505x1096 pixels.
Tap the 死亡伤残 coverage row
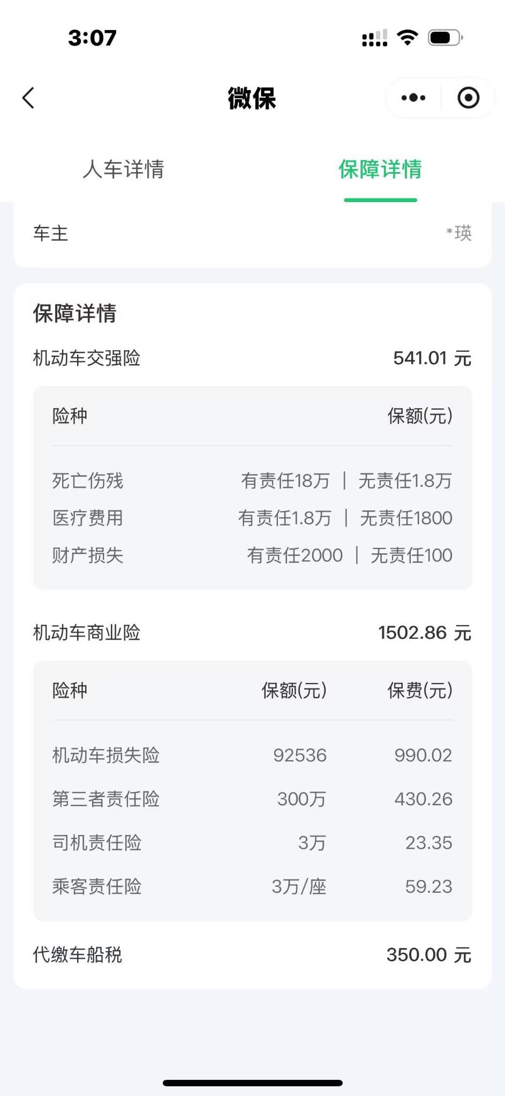[x=252, y=481]
